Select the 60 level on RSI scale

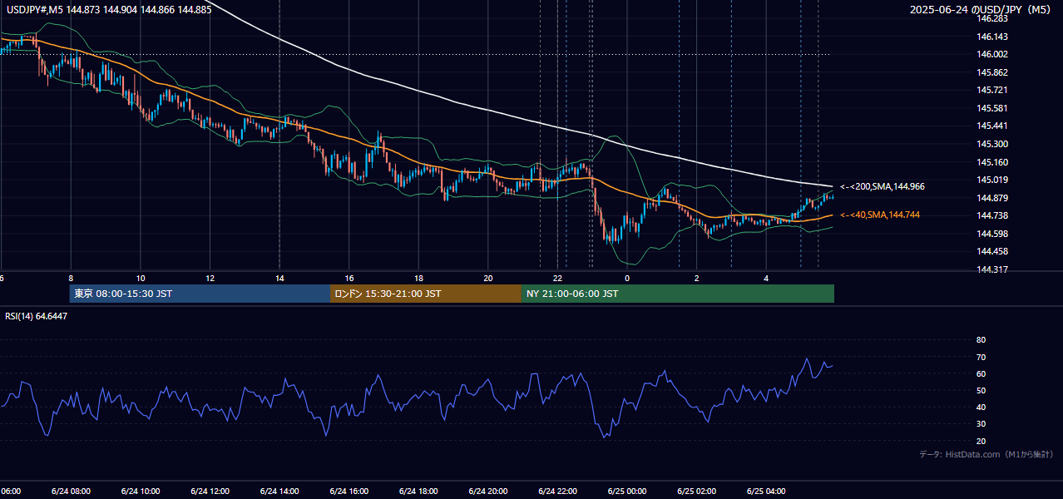click(x=981, y=374)
